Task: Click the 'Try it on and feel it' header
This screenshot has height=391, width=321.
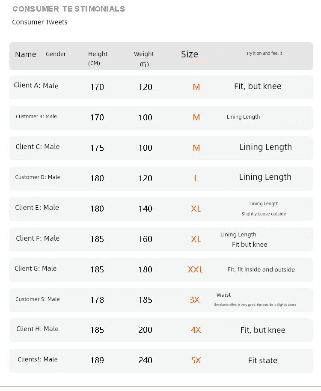Action: [264, 54]
